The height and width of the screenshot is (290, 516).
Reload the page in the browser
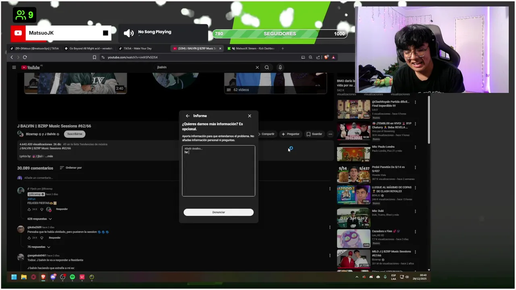coord(25,57)
